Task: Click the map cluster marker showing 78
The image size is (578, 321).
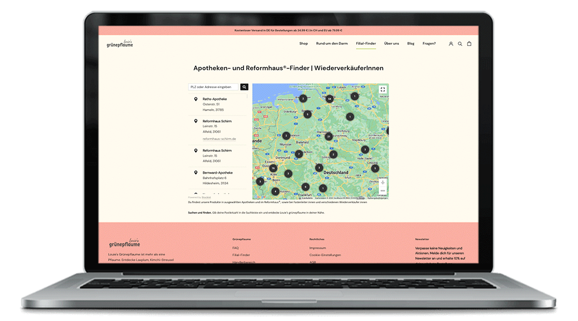Action: click(273, 169)
